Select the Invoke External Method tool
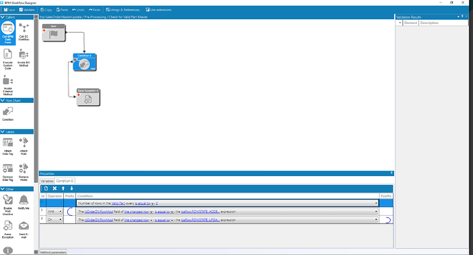473x255 pixels. [8, 86]
